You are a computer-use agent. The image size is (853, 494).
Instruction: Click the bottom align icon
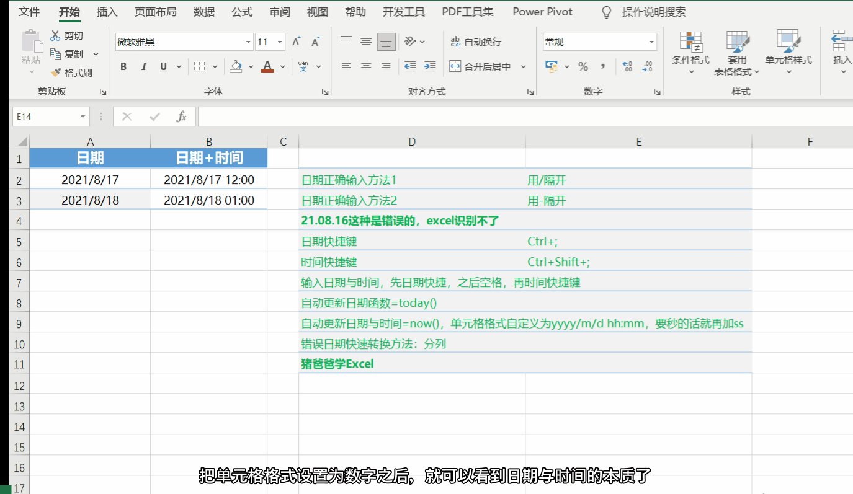pyautogui.click(x=386, y=42)
